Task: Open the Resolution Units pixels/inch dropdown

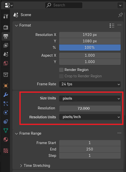Action: coord(90,117)
